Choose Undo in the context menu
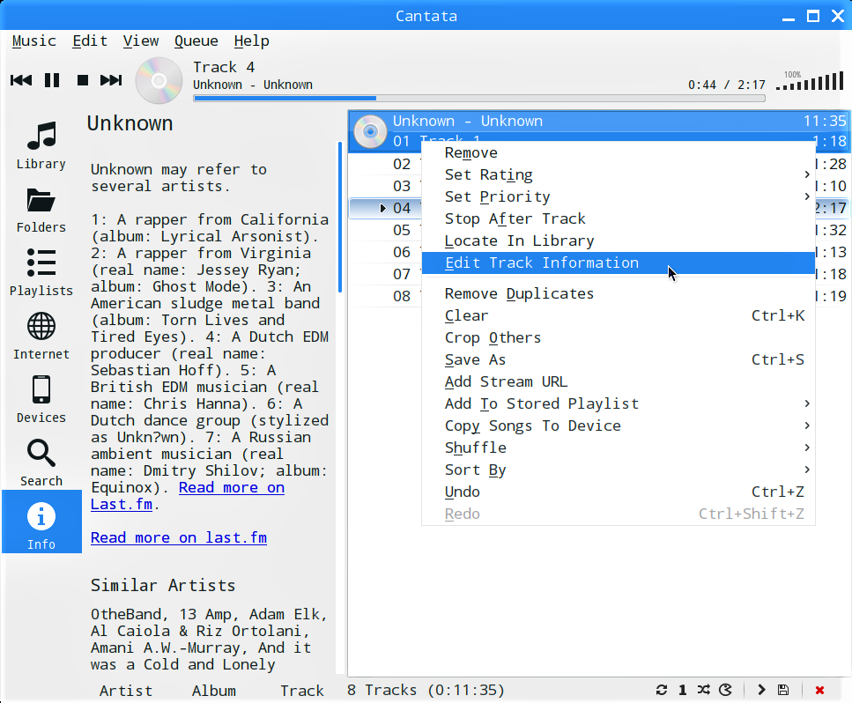This screenshot has width=852, height=703. pyautogui.click(x=619, y=492)
